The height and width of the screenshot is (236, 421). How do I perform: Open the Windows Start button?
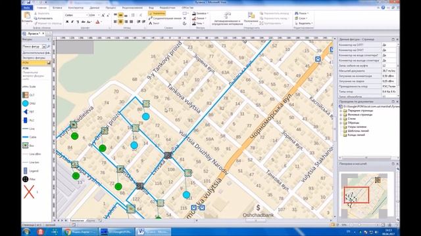[26, 231]
